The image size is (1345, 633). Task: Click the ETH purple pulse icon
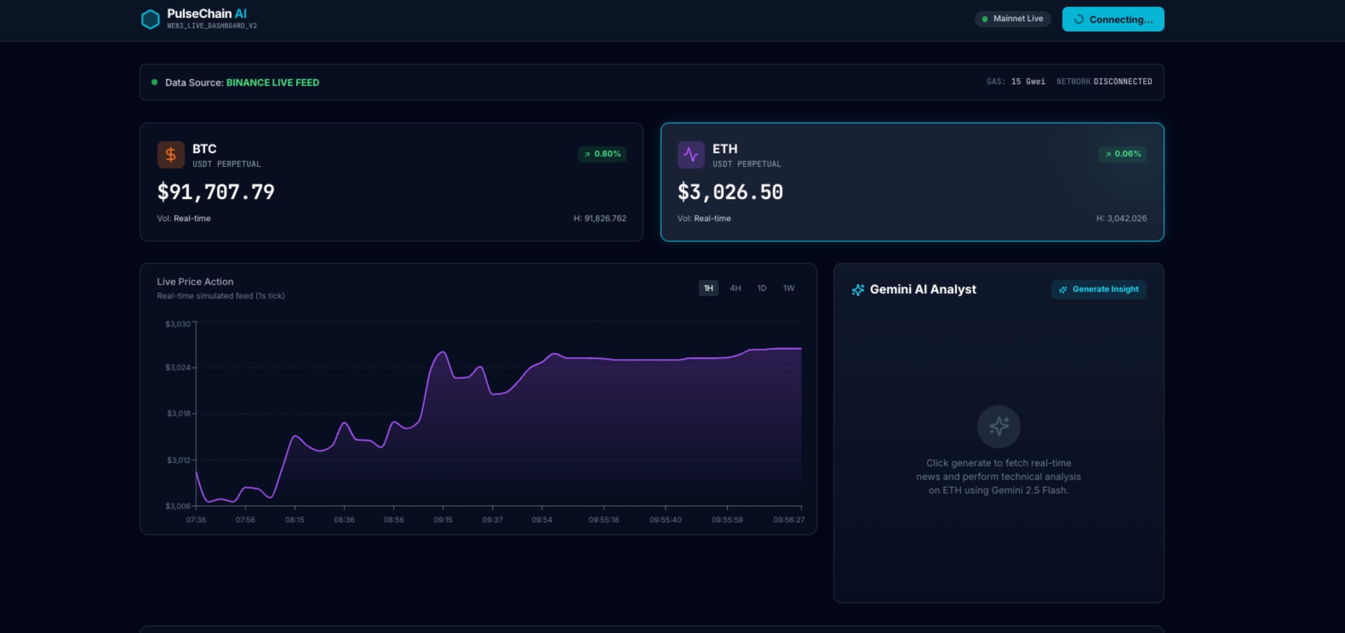(691, 155)
